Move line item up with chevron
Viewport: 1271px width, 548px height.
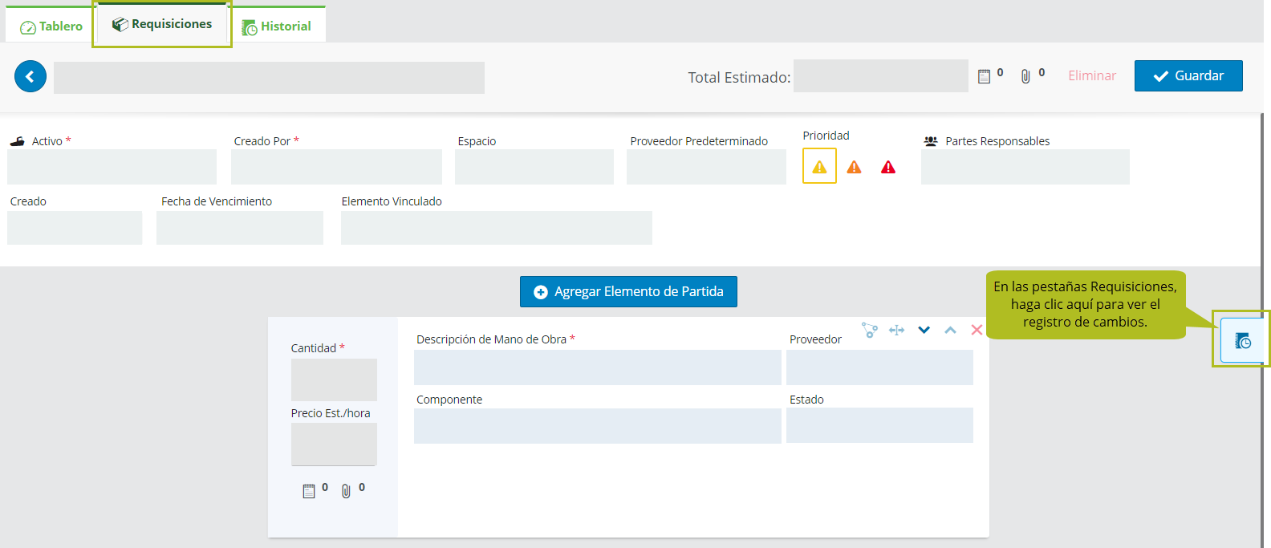pyautogui.click(x=951, y=330)
